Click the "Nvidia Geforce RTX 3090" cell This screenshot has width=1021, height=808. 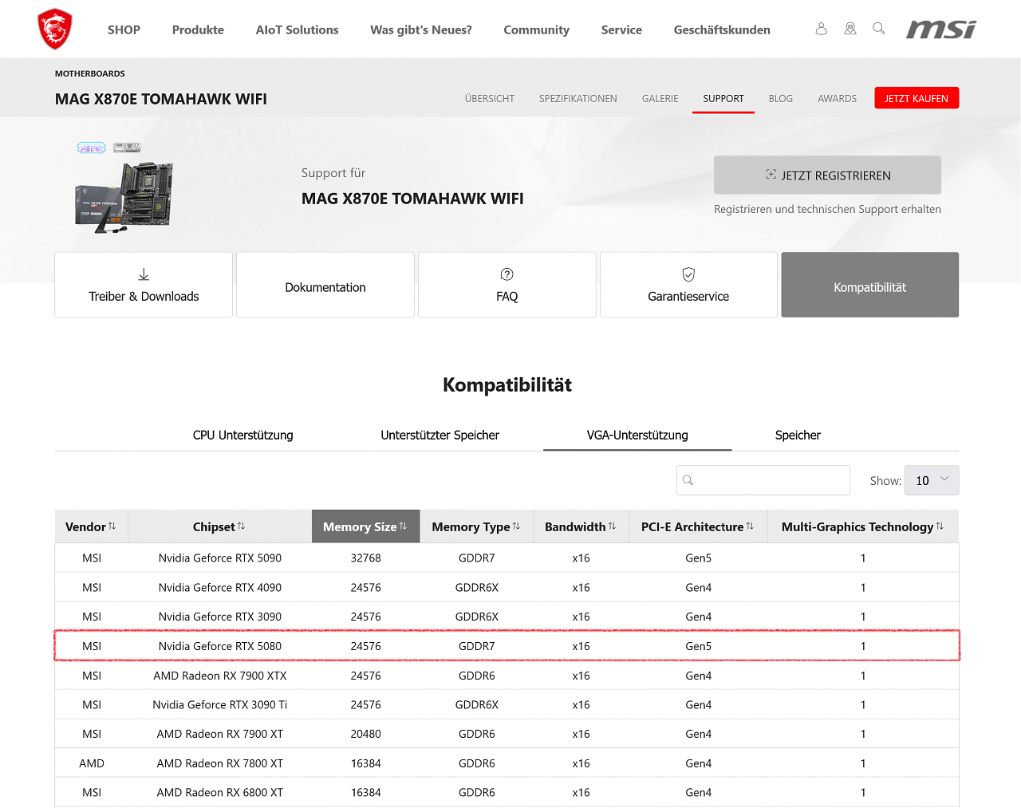[220, 617]
